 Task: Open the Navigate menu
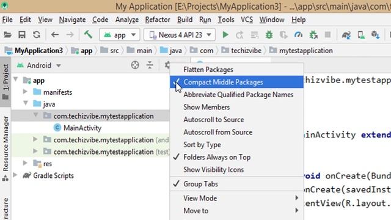72,20
